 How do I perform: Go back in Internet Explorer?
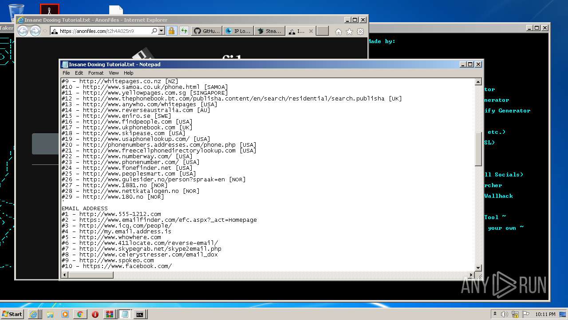click(x=23, y=31)
